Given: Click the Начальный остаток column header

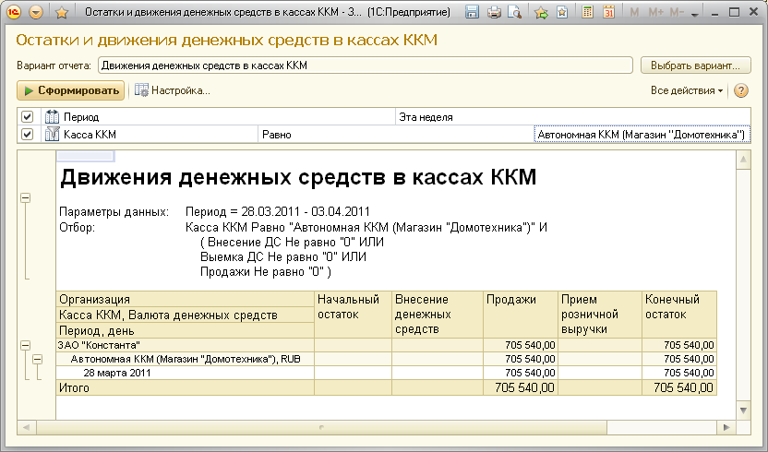Looking at the screenshot, I should click(x=353, y=315).
